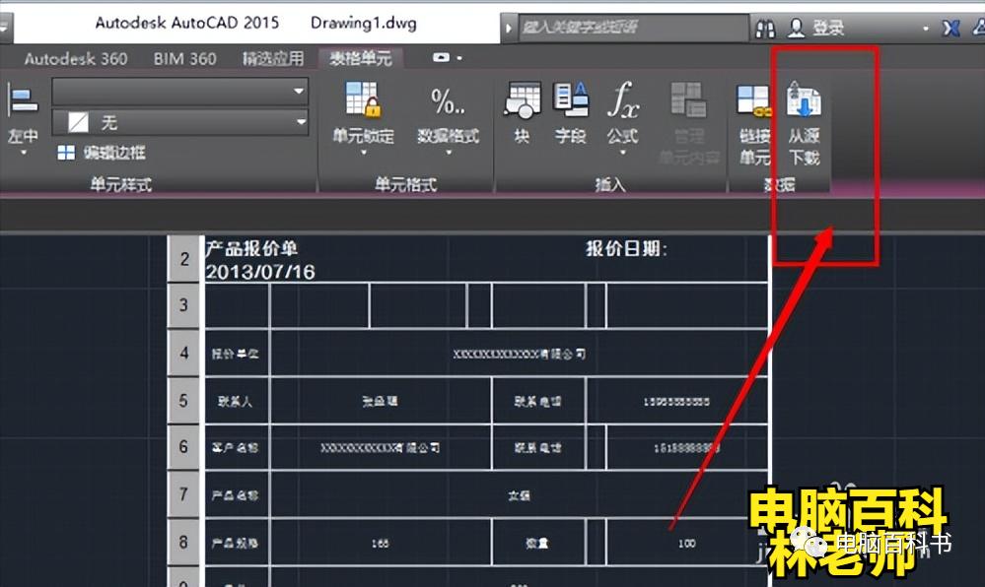Switch to the 表格单元 ribbon tab
Viewport: 985px width, 587px height.
[359, 58]
